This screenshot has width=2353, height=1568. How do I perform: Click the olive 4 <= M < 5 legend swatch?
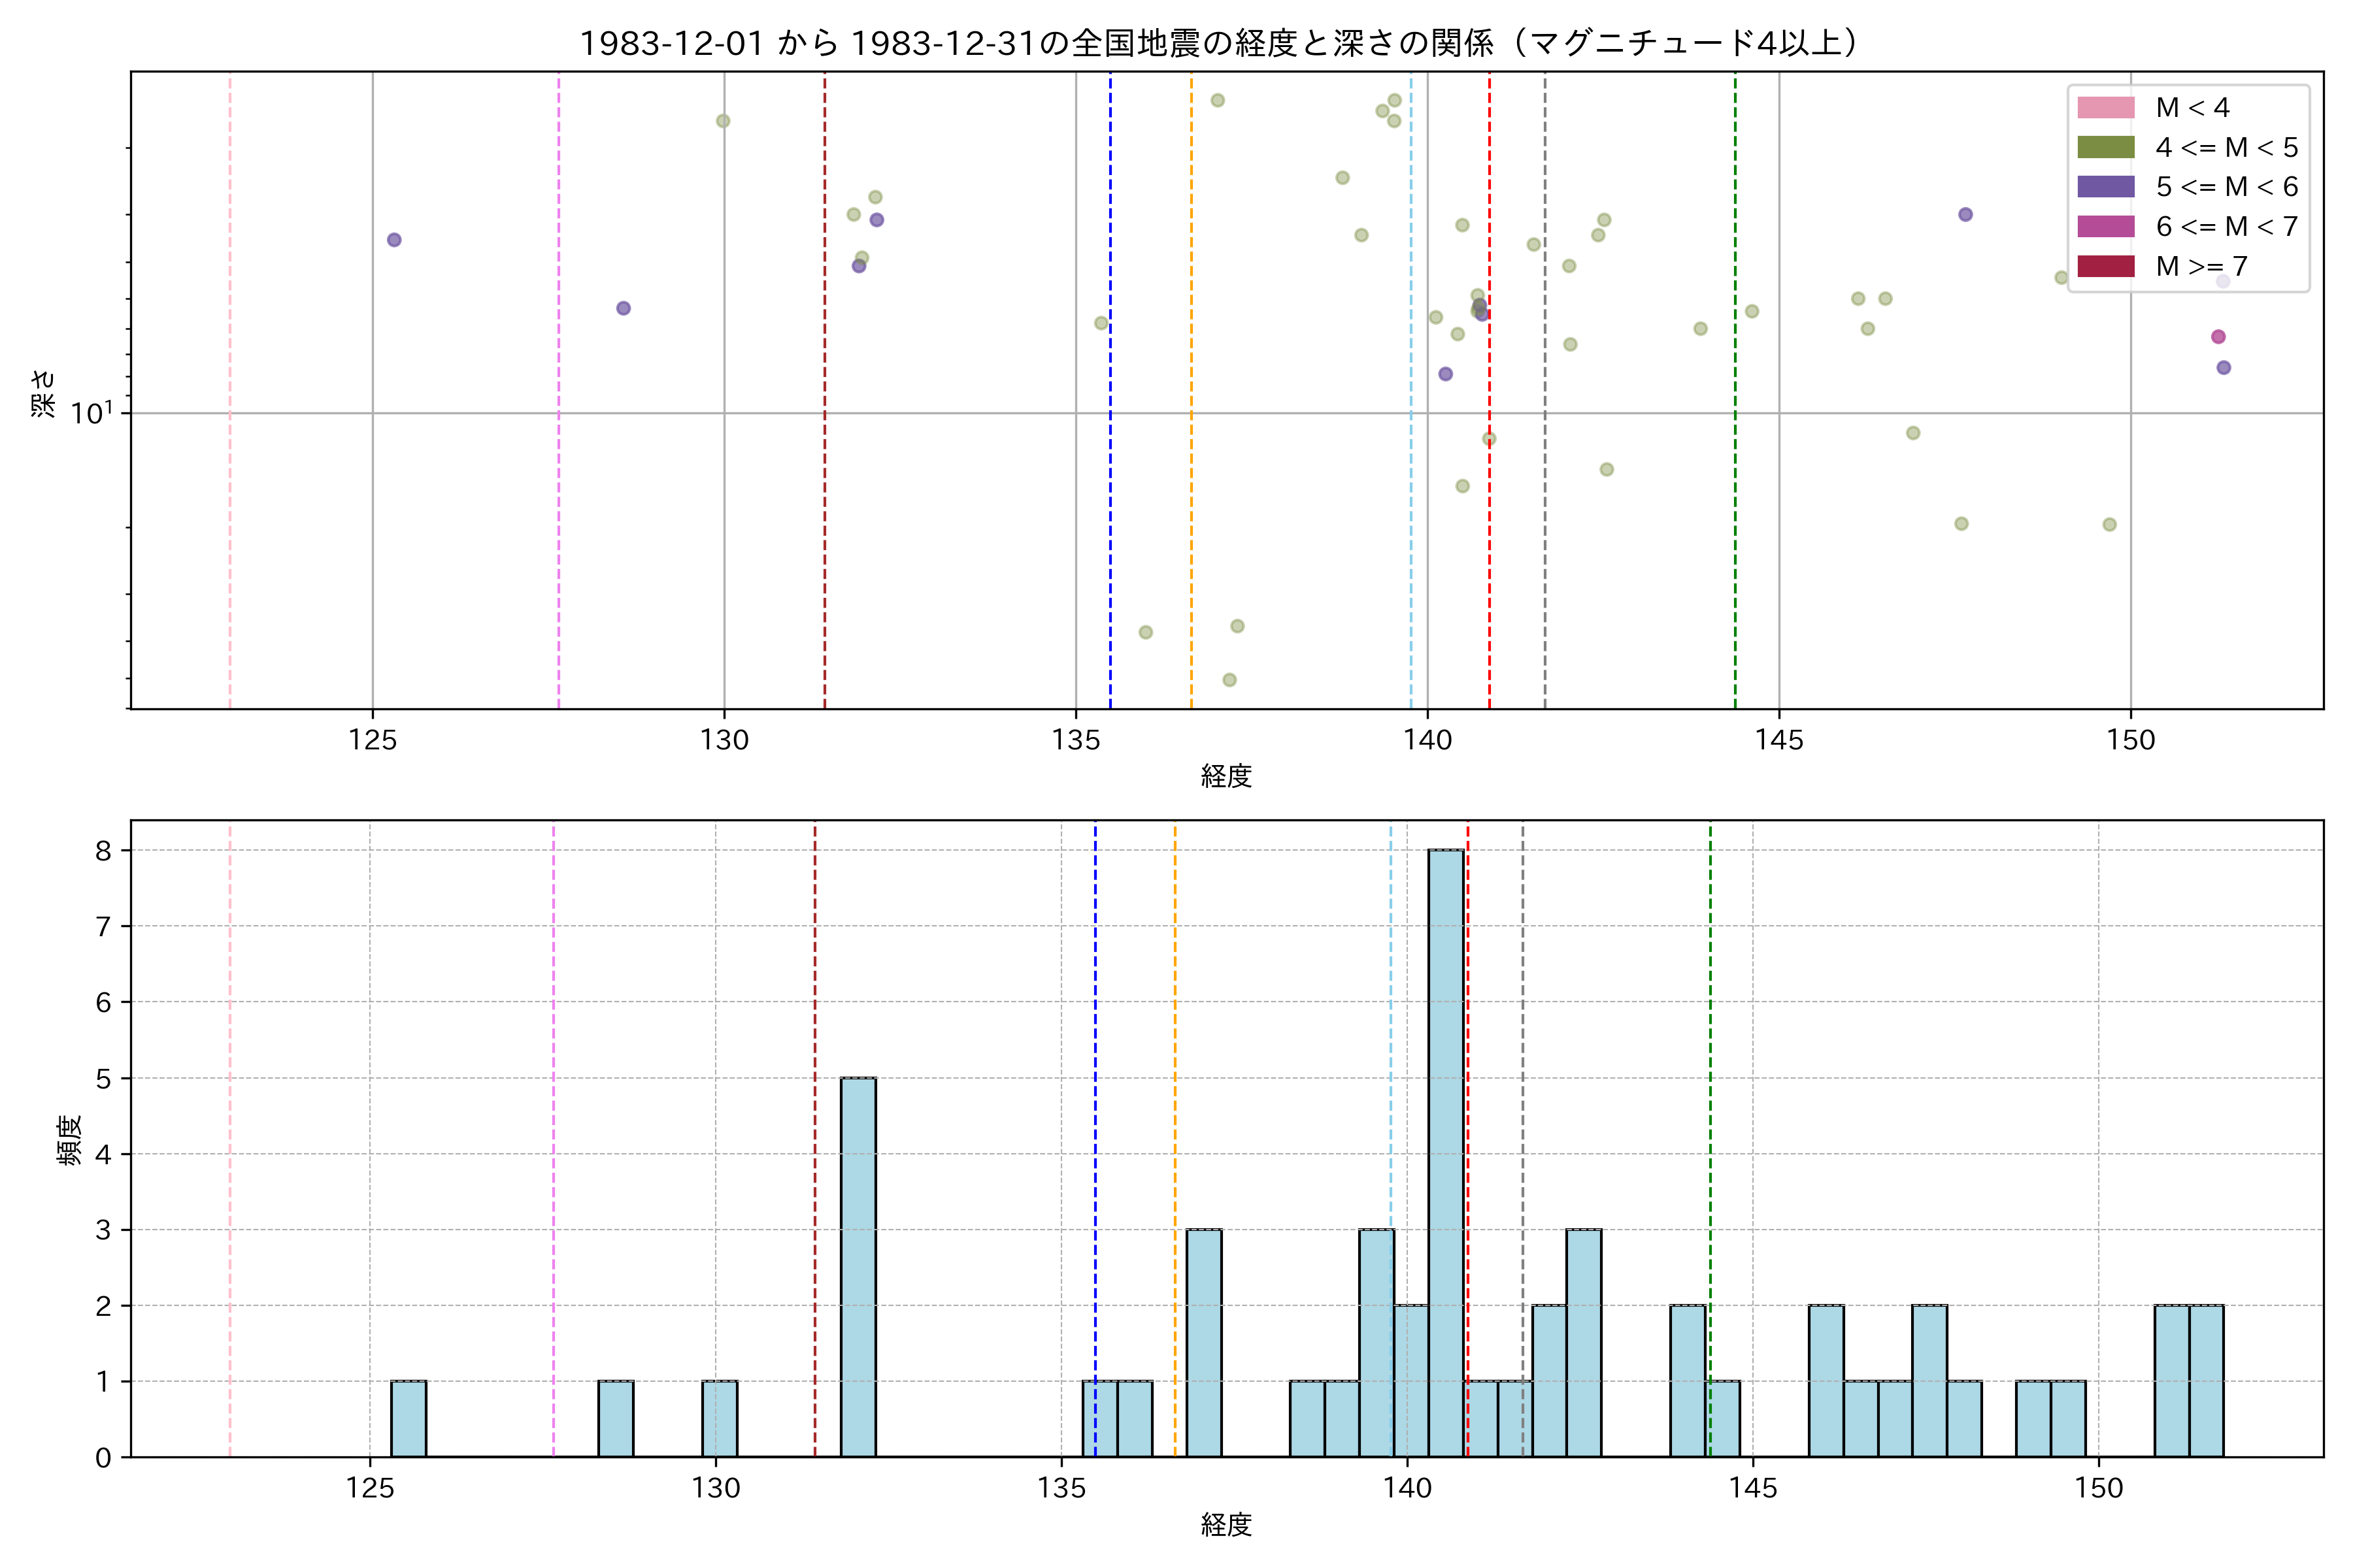[x=2105, y=148]
